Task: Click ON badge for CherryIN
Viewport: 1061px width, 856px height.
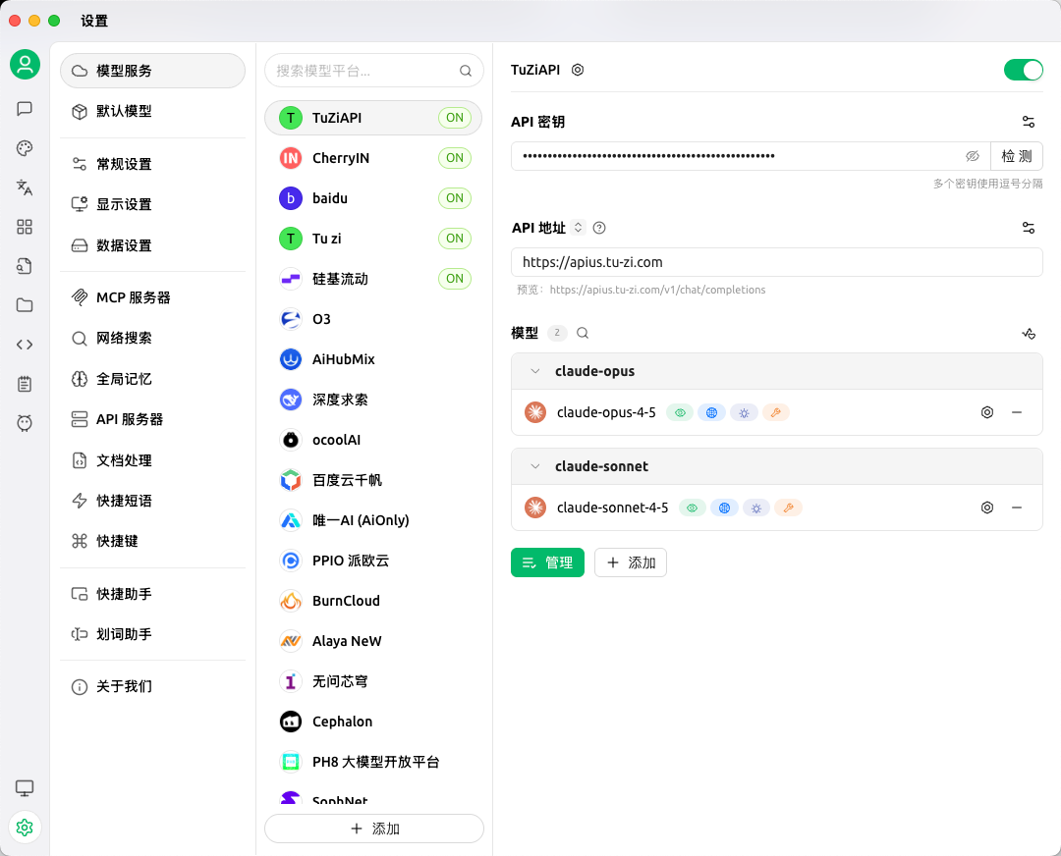Action: point(455,158)
